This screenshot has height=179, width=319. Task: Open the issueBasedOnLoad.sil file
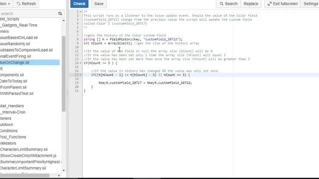coord(19,38)
